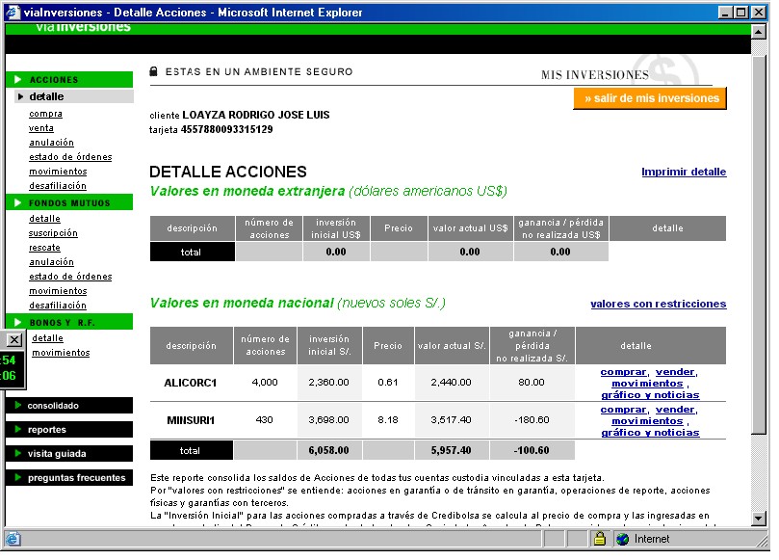
Task: Open the 'visita guiada' menu item
Action: coord(69,454)
